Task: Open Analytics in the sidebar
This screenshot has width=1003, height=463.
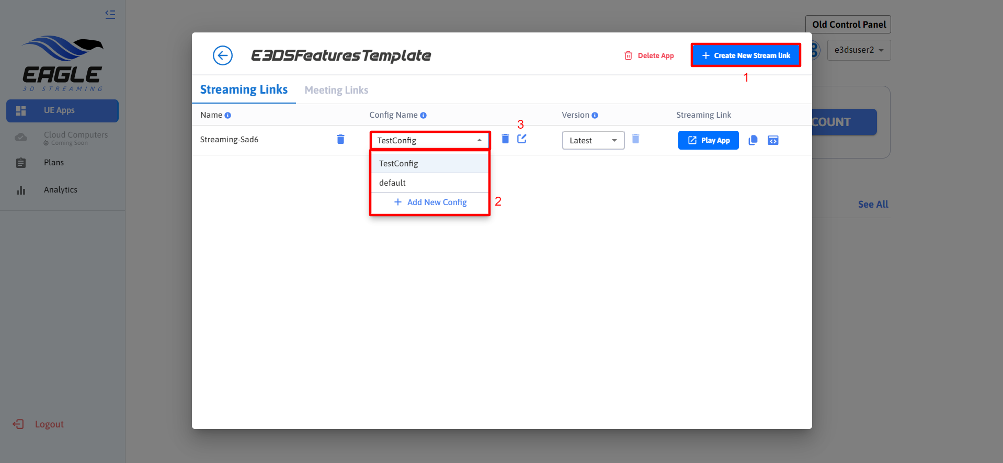Action: coord(60,190)
